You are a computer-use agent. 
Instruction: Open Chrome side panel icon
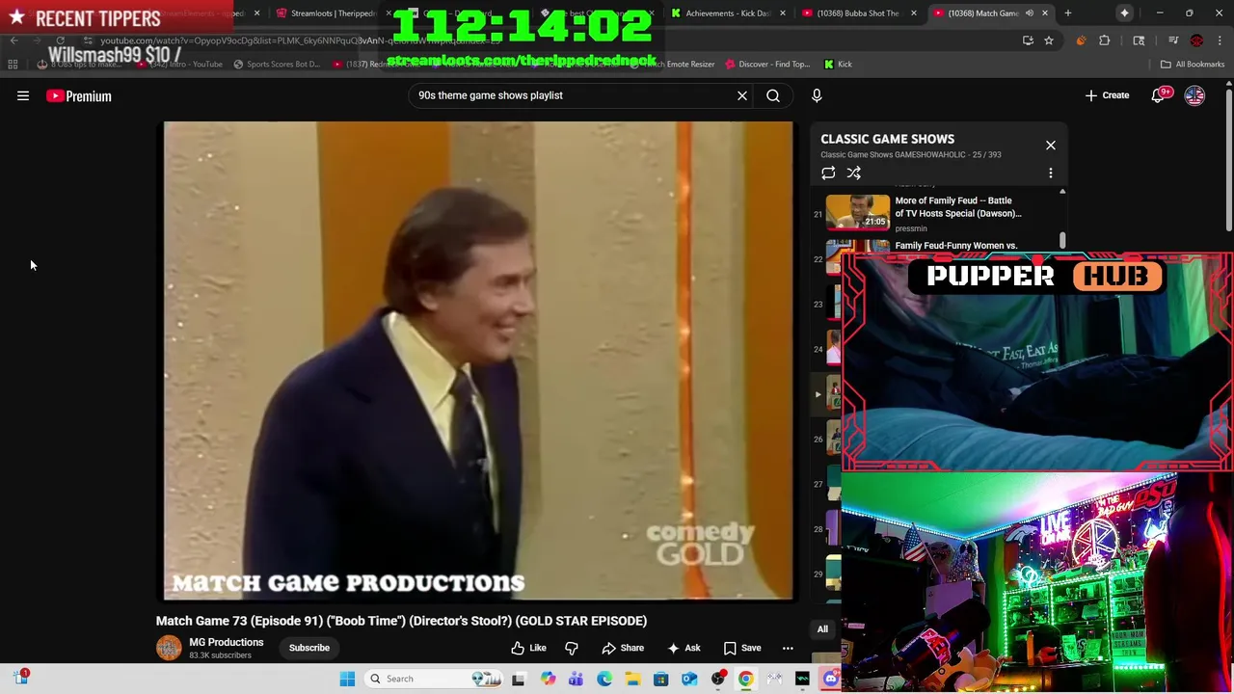point(1139,40)
